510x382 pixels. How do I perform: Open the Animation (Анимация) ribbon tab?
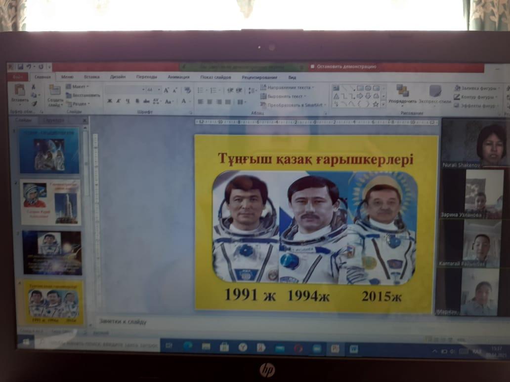(178, 77)
